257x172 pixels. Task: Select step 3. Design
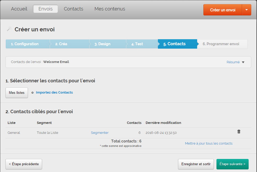[x=102, y=44]
